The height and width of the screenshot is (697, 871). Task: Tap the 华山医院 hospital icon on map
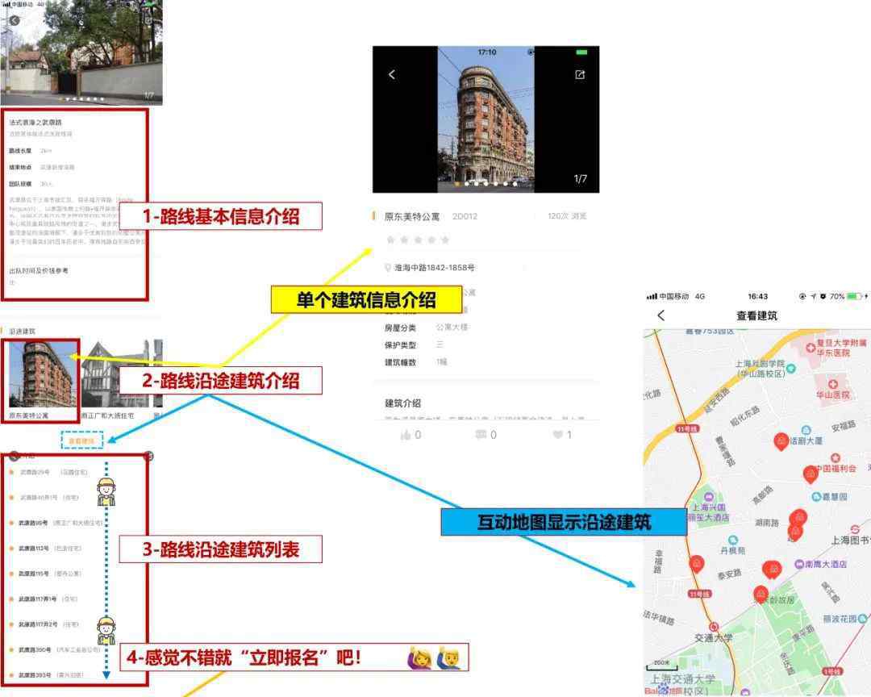point(832,384)
